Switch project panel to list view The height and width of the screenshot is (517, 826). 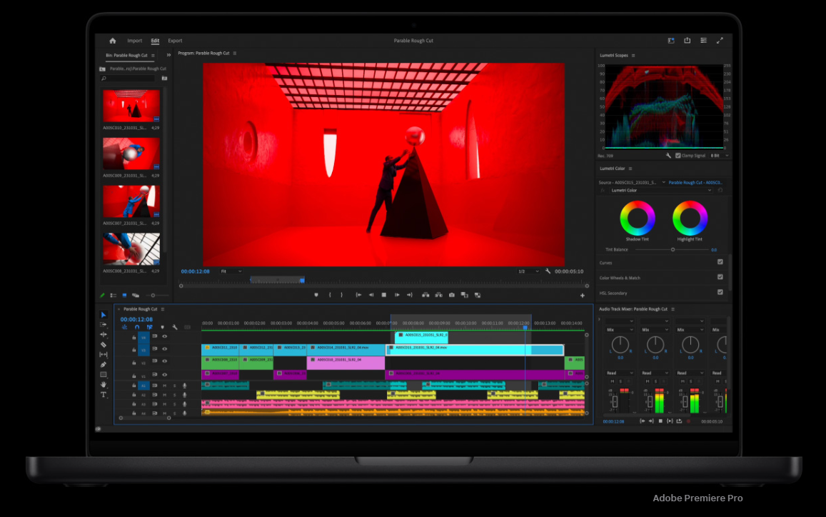(x=114, y=296)
